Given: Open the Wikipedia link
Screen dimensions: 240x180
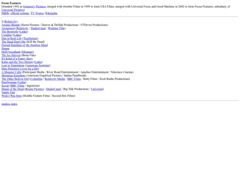Looking at the screenshot, I should tap(51, 13).
